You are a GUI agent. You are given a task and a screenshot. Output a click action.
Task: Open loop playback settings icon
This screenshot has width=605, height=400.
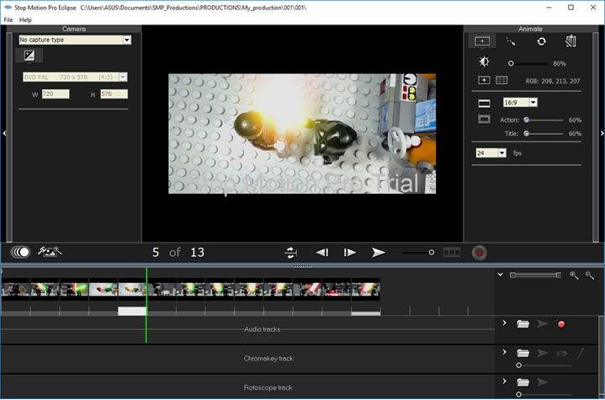291,252
